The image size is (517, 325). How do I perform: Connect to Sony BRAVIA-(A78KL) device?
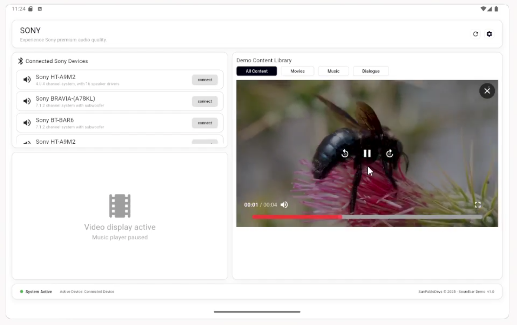coord(205,101)
